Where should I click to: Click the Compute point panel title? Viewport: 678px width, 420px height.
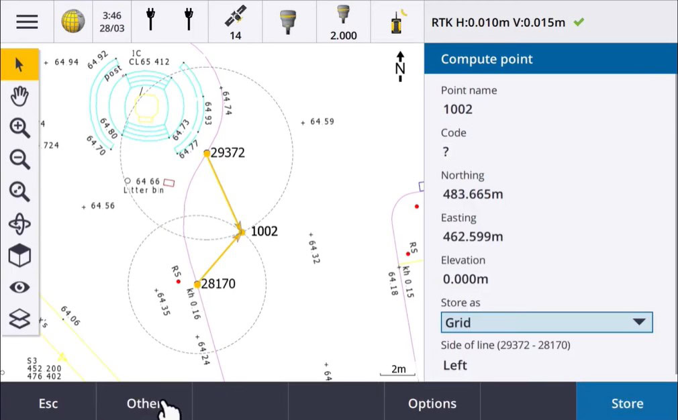click(x=487, y=59)
